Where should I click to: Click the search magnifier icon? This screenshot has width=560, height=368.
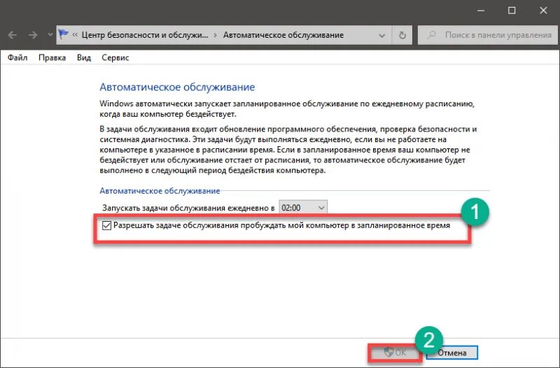[x=432, y=35]
